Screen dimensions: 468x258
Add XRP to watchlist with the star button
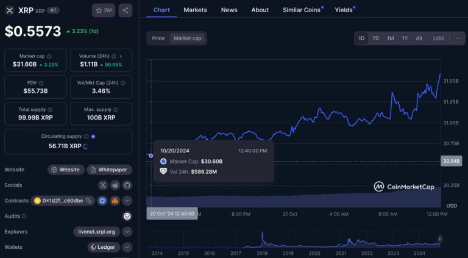[x=104, y=10]
